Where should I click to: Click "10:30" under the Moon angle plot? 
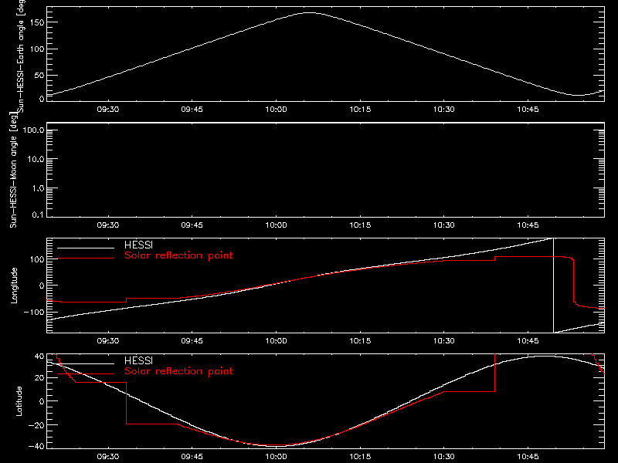(443, 225)
